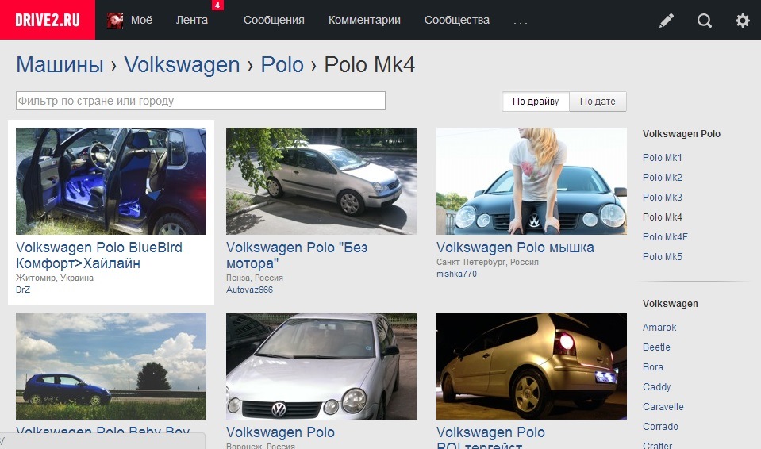Open user profile mishka770

(x=456, y=274)
